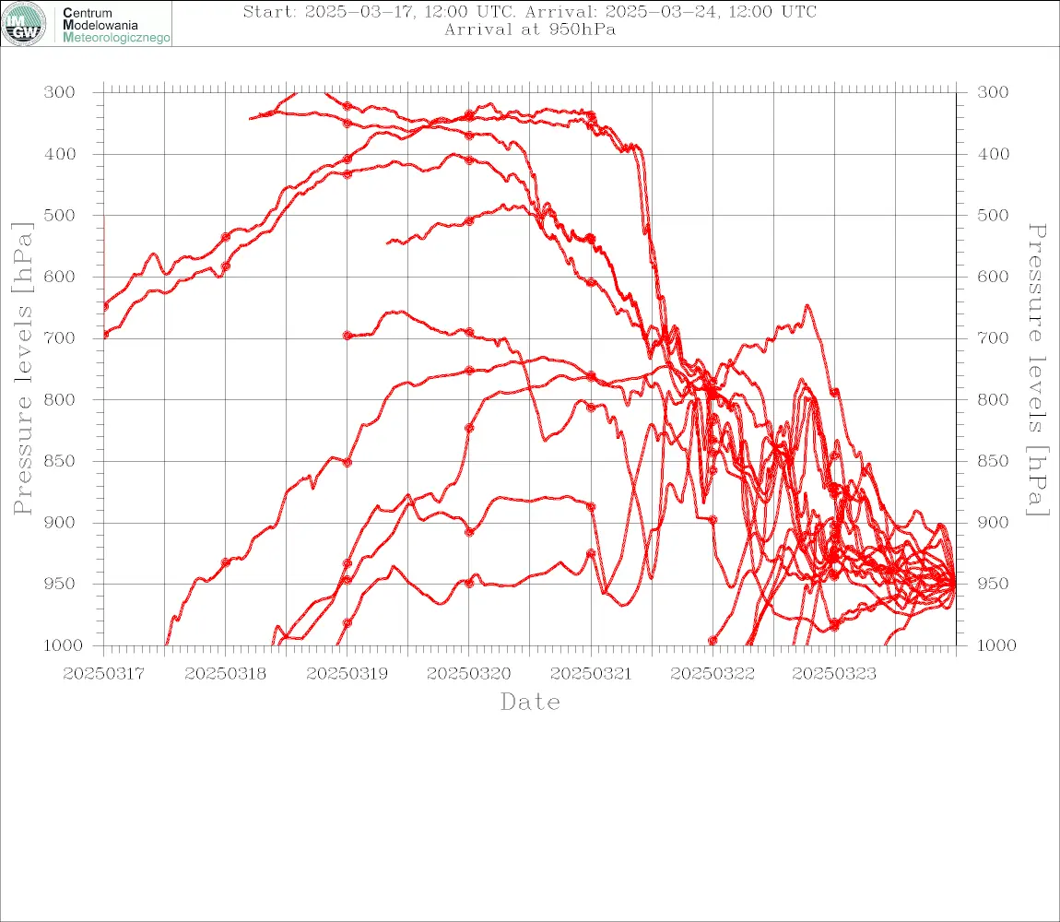Click the 20250321 date label
This screenshot has height=922, width=1060.
click(x=591, y=674)
